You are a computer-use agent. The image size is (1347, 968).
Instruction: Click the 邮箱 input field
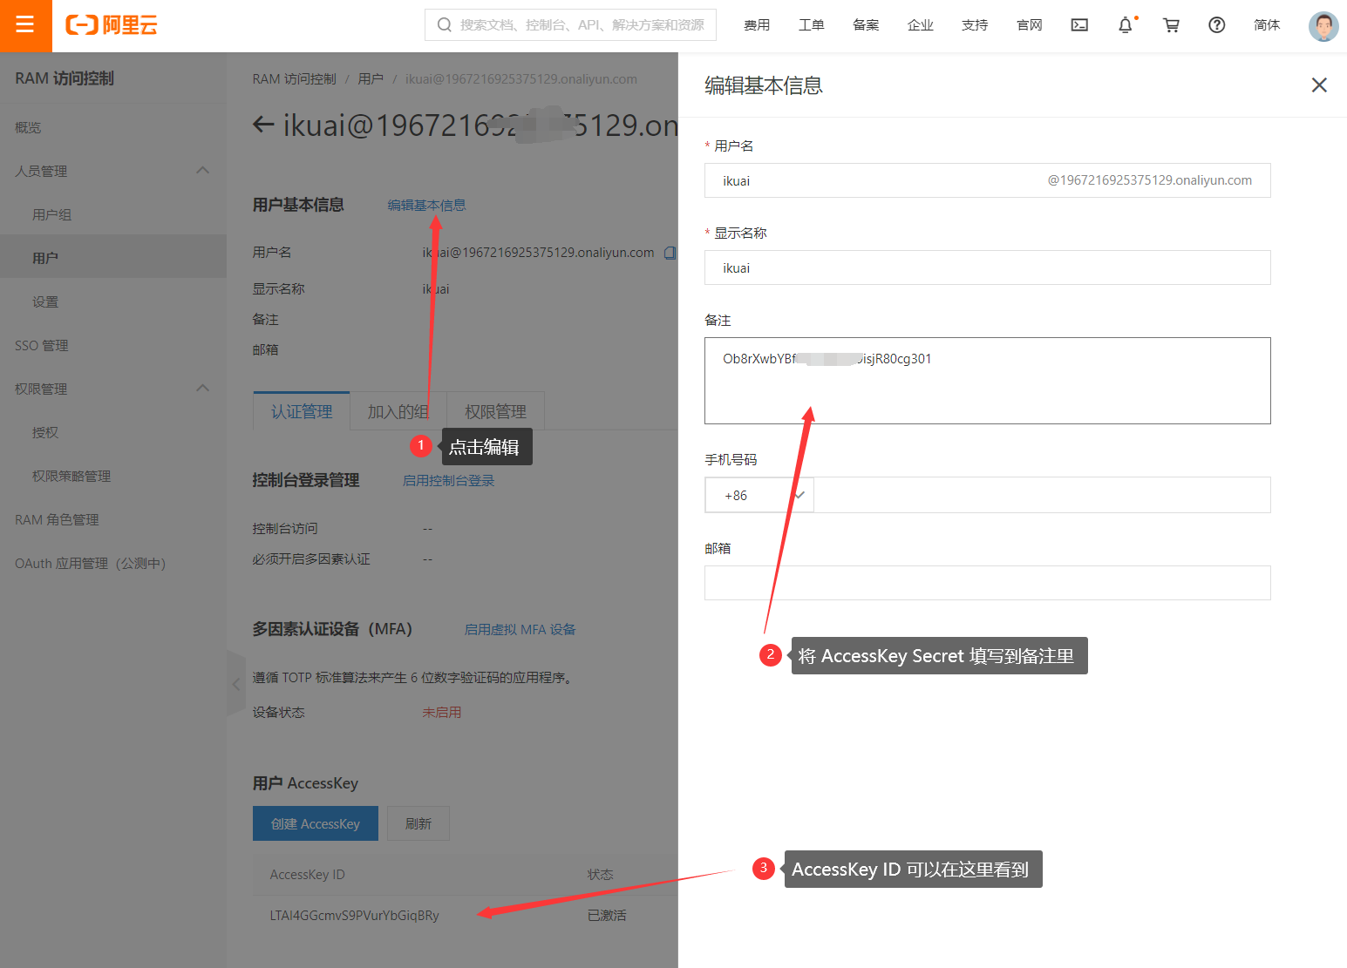point(988,583)
